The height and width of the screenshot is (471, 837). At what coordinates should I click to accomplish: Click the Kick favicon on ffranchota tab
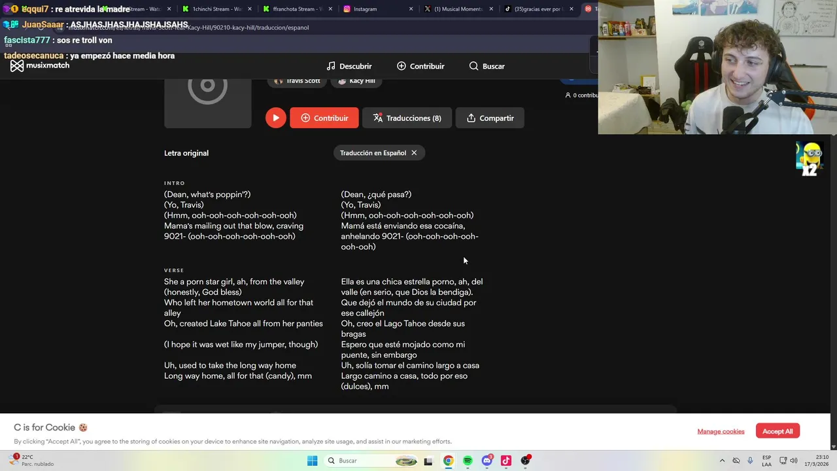coord(266,9)
